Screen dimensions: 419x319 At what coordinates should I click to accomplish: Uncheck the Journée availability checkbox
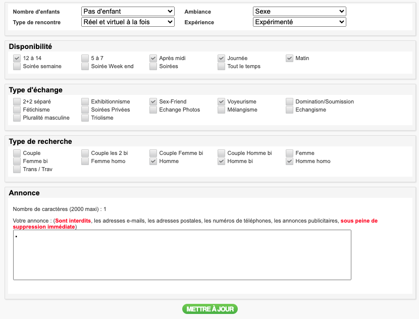click(222, 59)
